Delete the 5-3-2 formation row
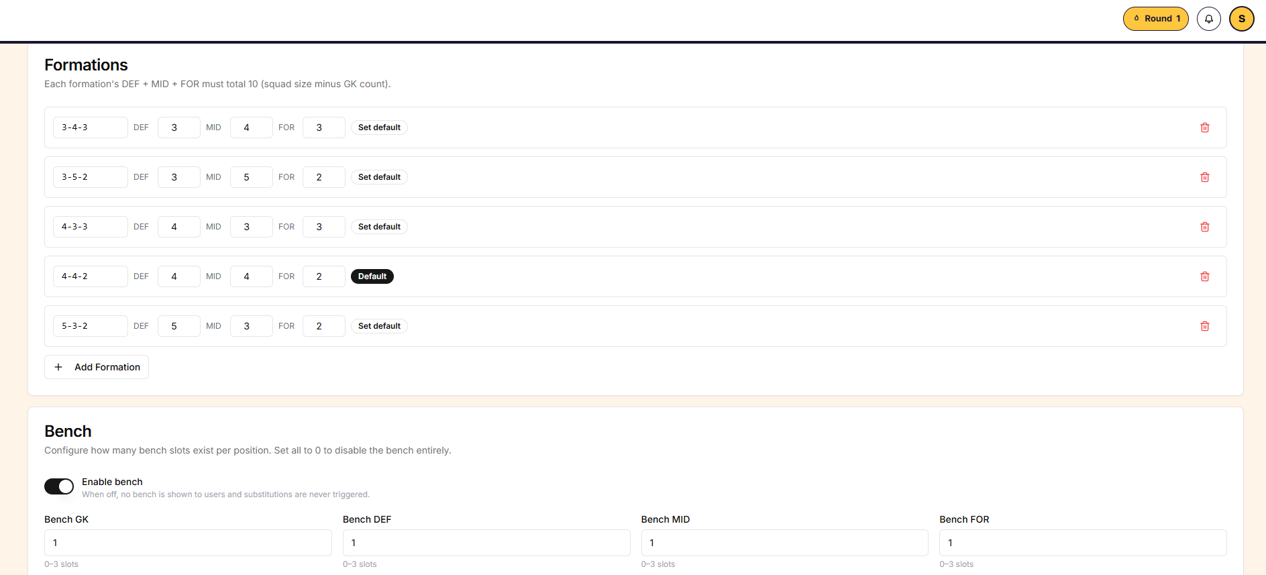 [1204, 326]
